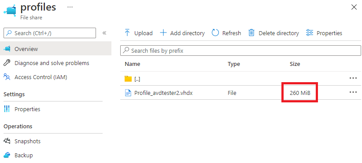362x163 pixels.
Task: Click the Delete directory trash icon
Action: point(251,33)
